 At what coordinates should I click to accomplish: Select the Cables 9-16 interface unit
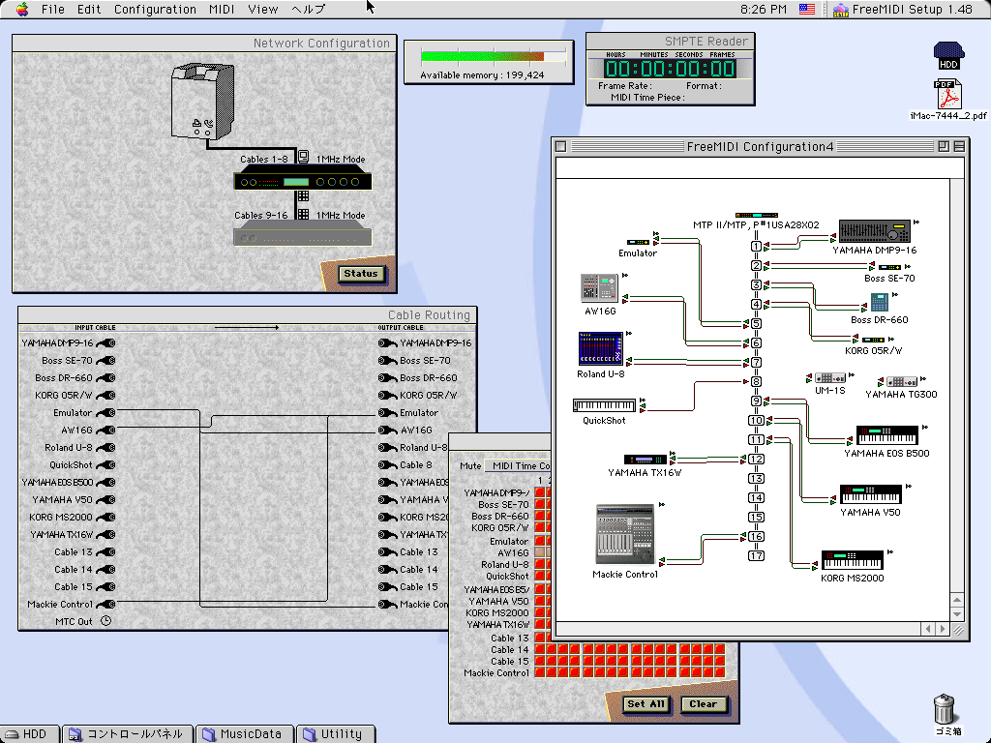point(303,233)
